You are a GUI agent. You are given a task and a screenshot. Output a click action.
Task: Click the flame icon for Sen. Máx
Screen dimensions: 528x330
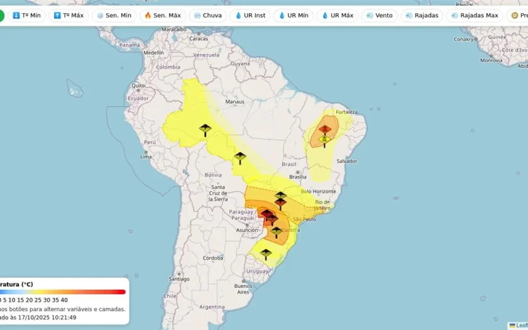coord(148,16)
